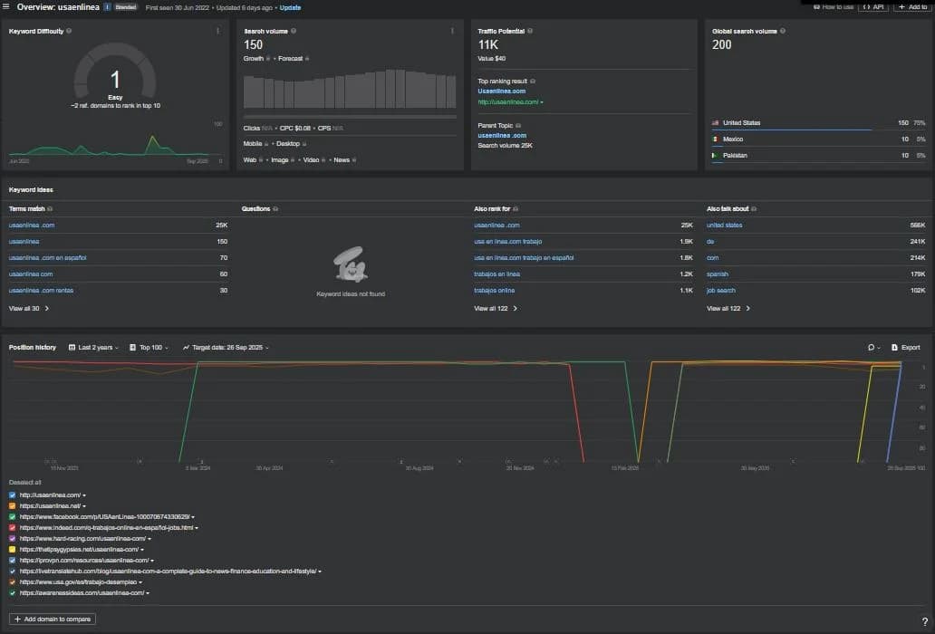Open keyword usaenlinea .com rentas
The height and width of the screenshot is (634, 935).
(x=41, y=291)
